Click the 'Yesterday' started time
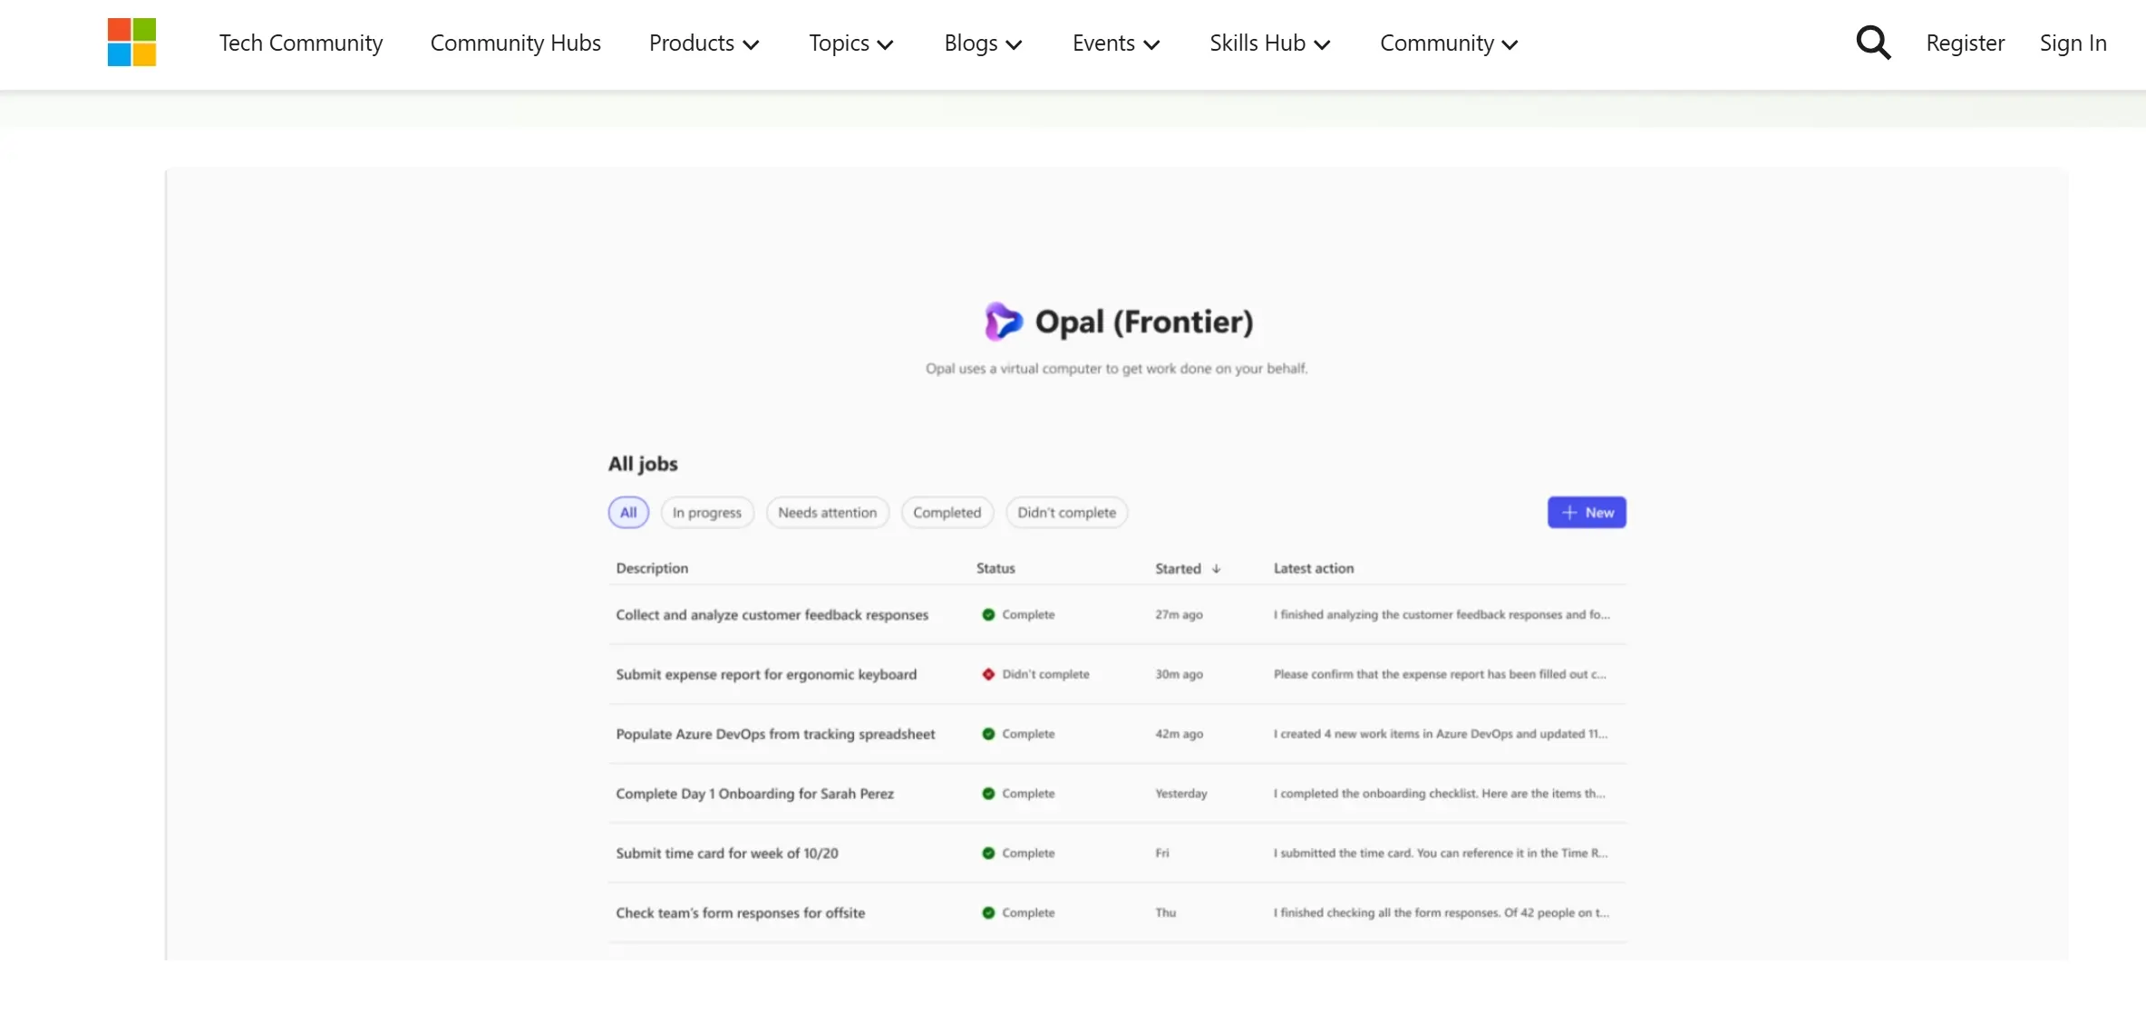2146x1012 pixels. (1181, 795)
